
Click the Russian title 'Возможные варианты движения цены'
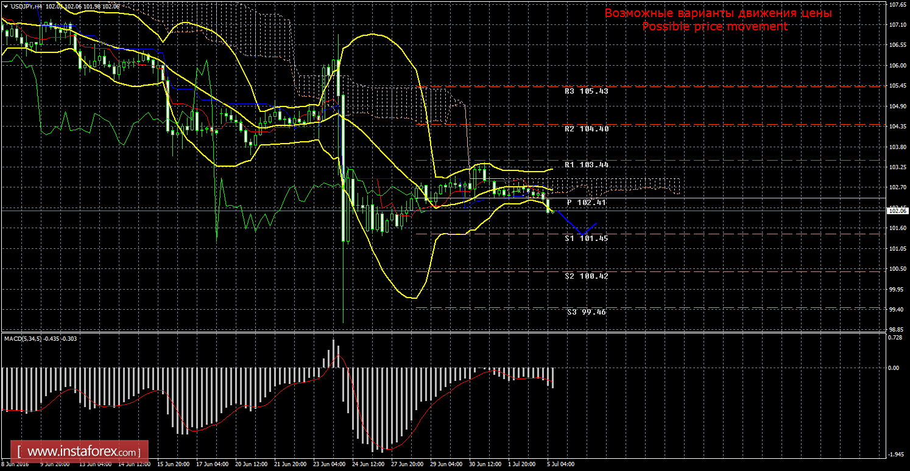click(x=718, y=13)
